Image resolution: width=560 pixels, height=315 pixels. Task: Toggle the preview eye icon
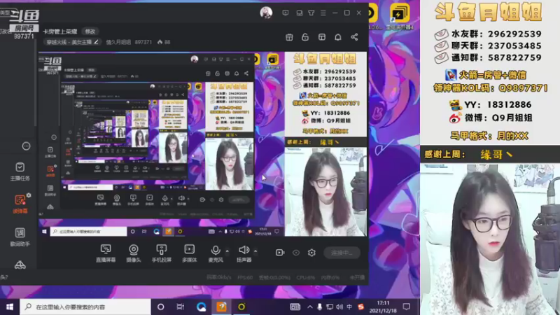(296, 253)
